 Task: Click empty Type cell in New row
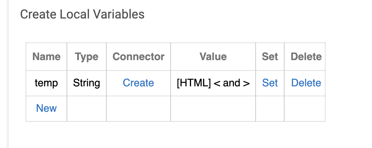click(87, 109)
